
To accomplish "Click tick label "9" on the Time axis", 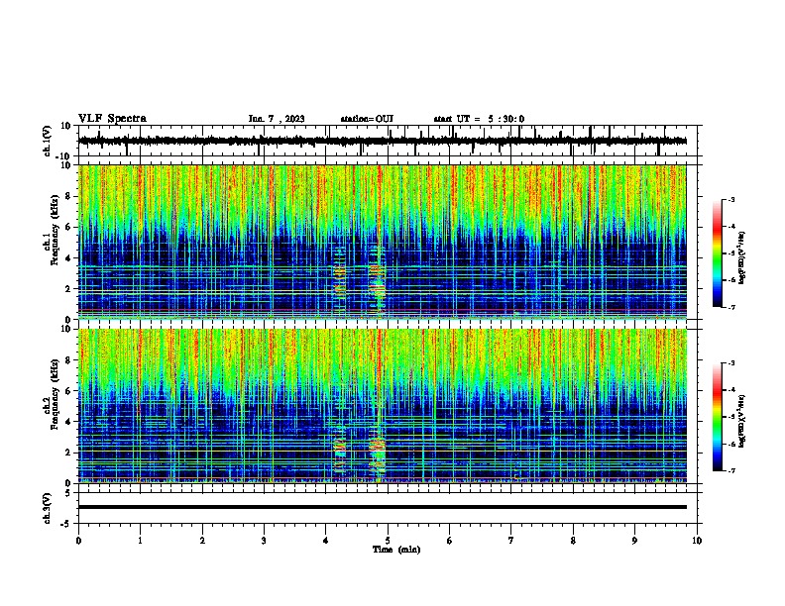I will [x=634, y=541].
